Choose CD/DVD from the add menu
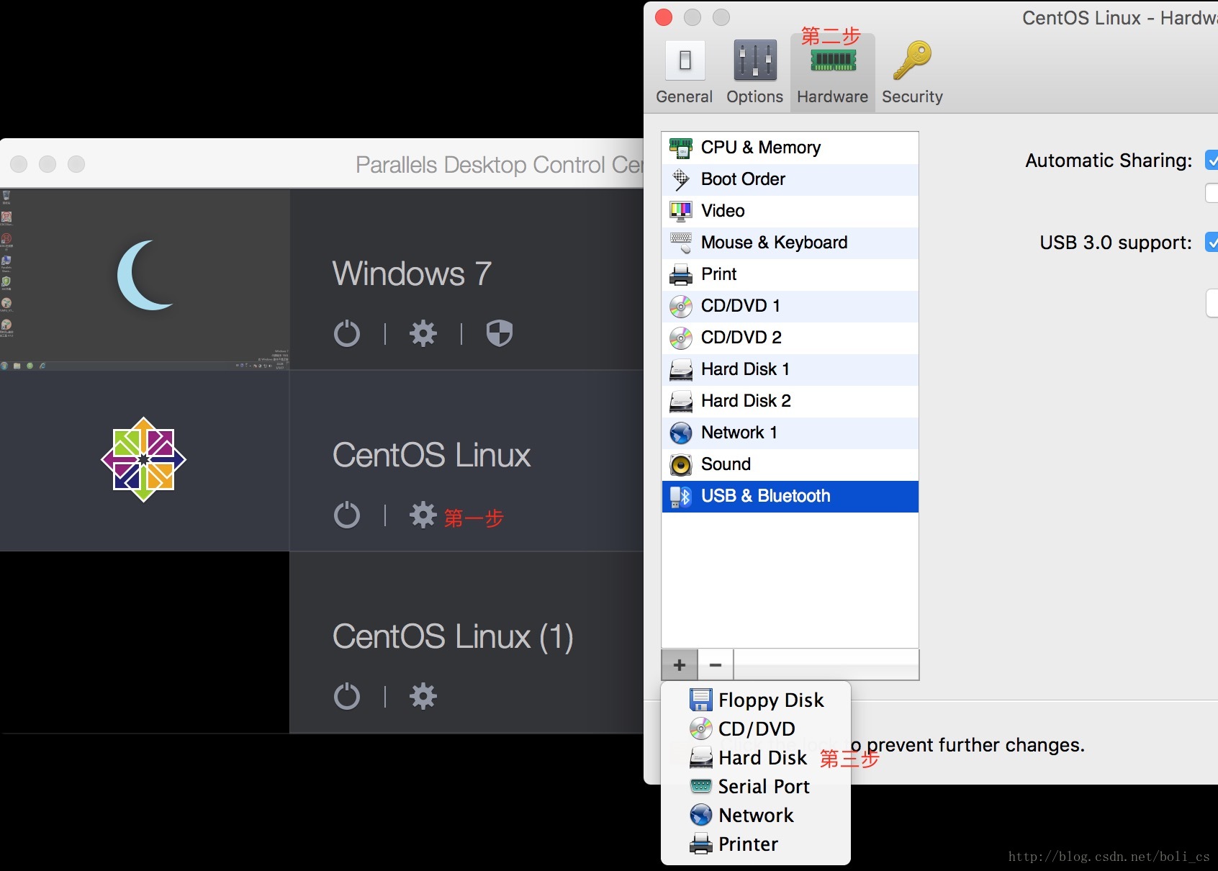The width and height of the screenshot is (1218, 871). coord(756,728)
